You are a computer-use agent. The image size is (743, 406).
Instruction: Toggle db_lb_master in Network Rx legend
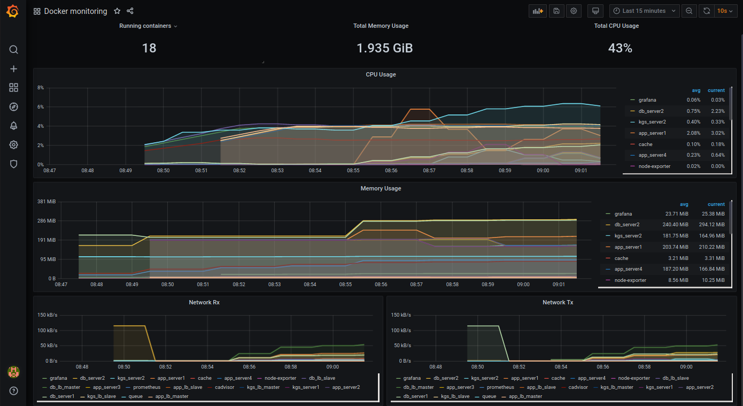65,387
